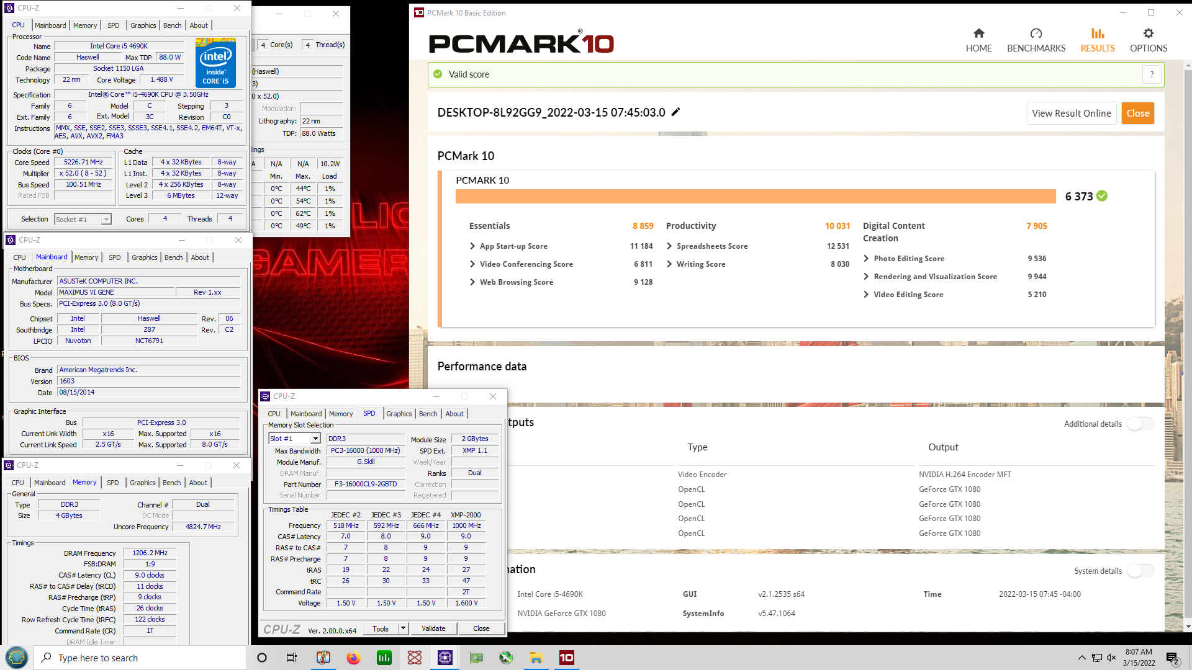The width and height of the screenshot is (1192, 670).
Task: Open CPU tab in Mainboard CPU-Z window
Action: (19, 257)
